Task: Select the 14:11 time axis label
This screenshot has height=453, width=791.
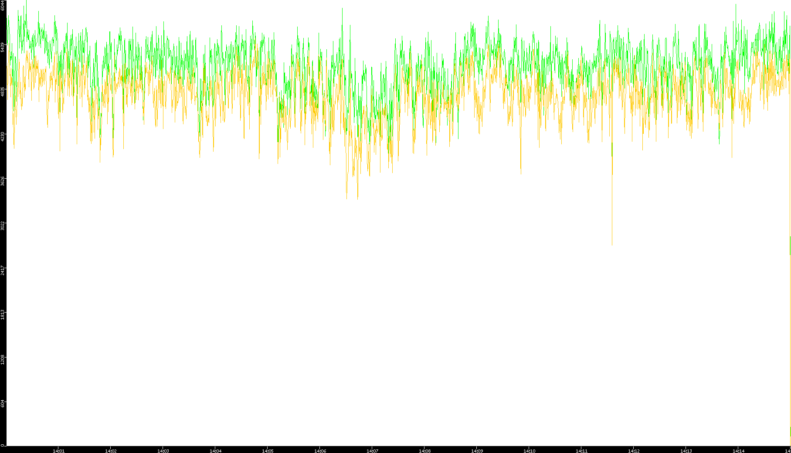Action: 581,450
